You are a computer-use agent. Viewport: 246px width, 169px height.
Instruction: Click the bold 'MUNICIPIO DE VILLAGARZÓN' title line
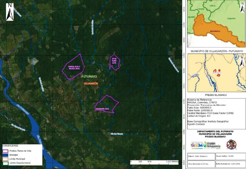pos(215,134)
